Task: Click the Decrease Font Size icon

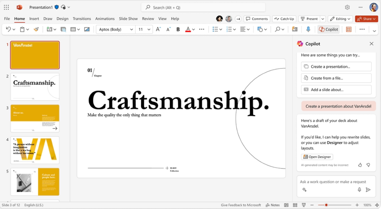Action: click(x=168, y=29)
